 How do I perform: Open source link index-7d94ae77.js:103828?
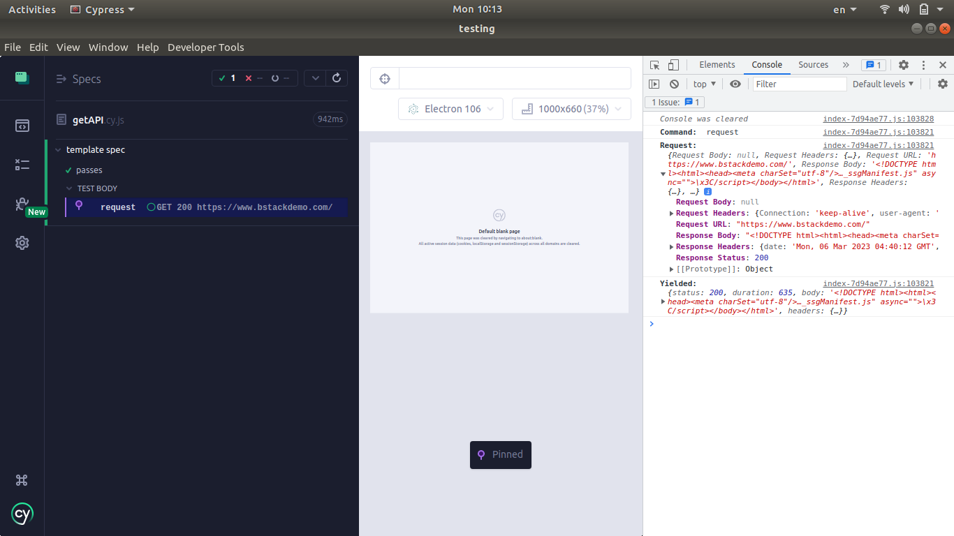pos(878,119)
